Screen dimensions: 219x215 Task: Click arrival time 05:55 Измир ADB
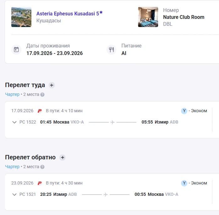[160, 122]
